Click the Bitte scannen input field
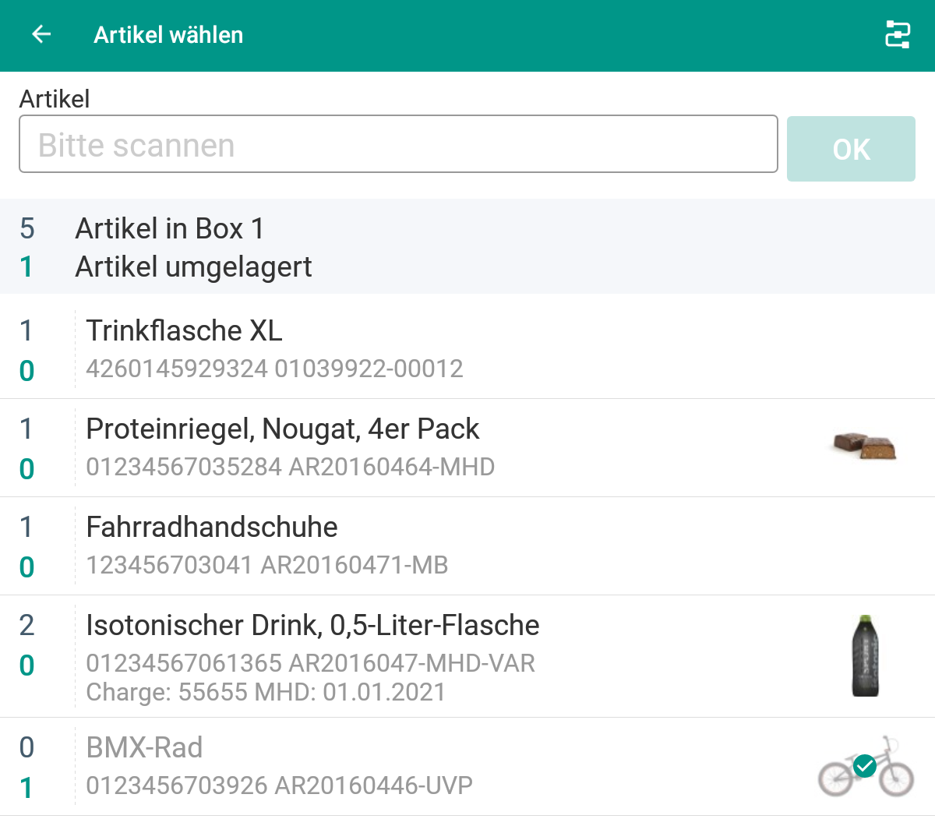This screenshot has width=935, height=826. (397, 144)
